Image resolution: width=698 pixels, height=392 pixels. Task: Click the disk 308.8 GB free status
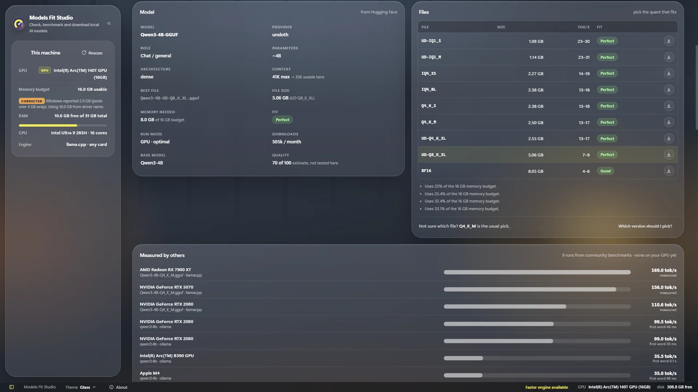tap(674, 387)
